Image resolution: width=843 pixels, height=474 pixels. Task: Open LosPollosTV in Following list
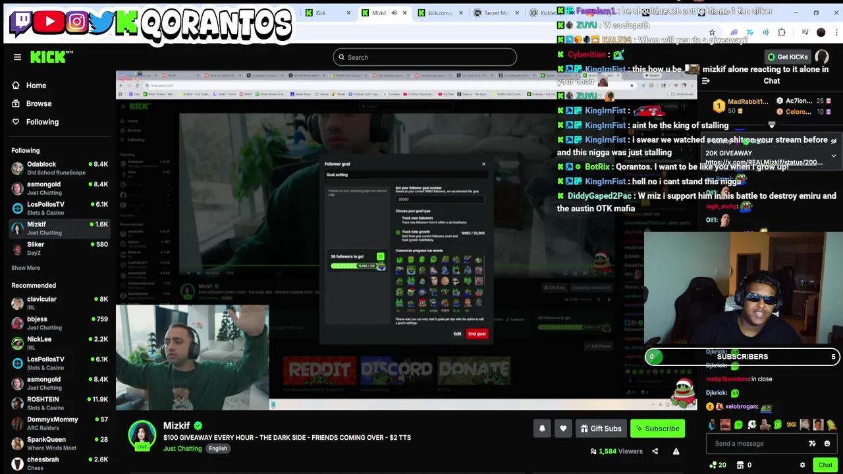click(x=59, y=208)
